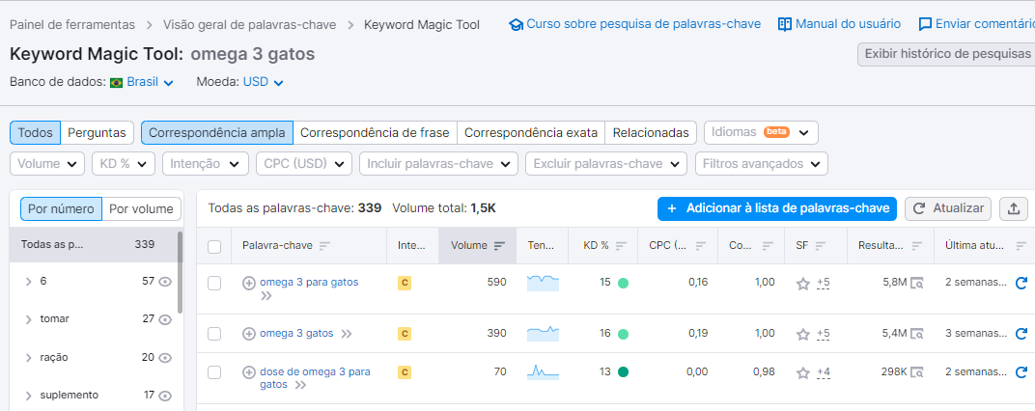Viewport: 1035px width, 411px height.
Task: Sort by KD % column icon
Action: pos(621,245)
